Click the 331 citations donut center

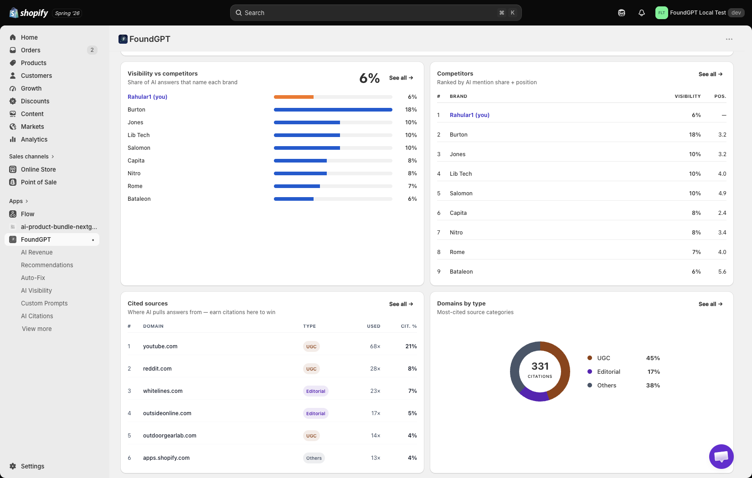point(540,371)
